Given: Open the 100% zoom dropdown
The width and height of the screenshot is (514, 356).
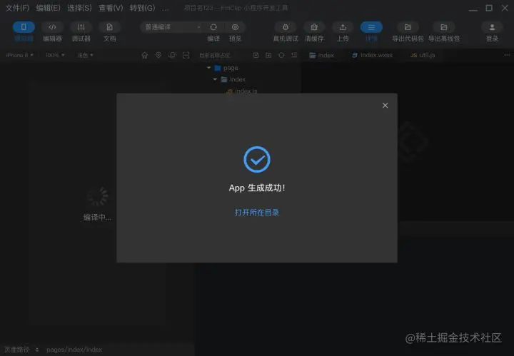Looking at the screenshot, I should click(55, 55).
